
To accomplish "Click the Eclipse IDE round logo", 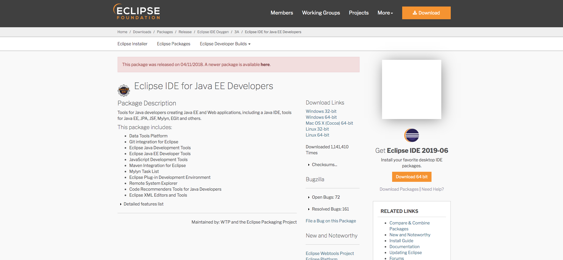I will pyautogui.click(x=412, y=135).
